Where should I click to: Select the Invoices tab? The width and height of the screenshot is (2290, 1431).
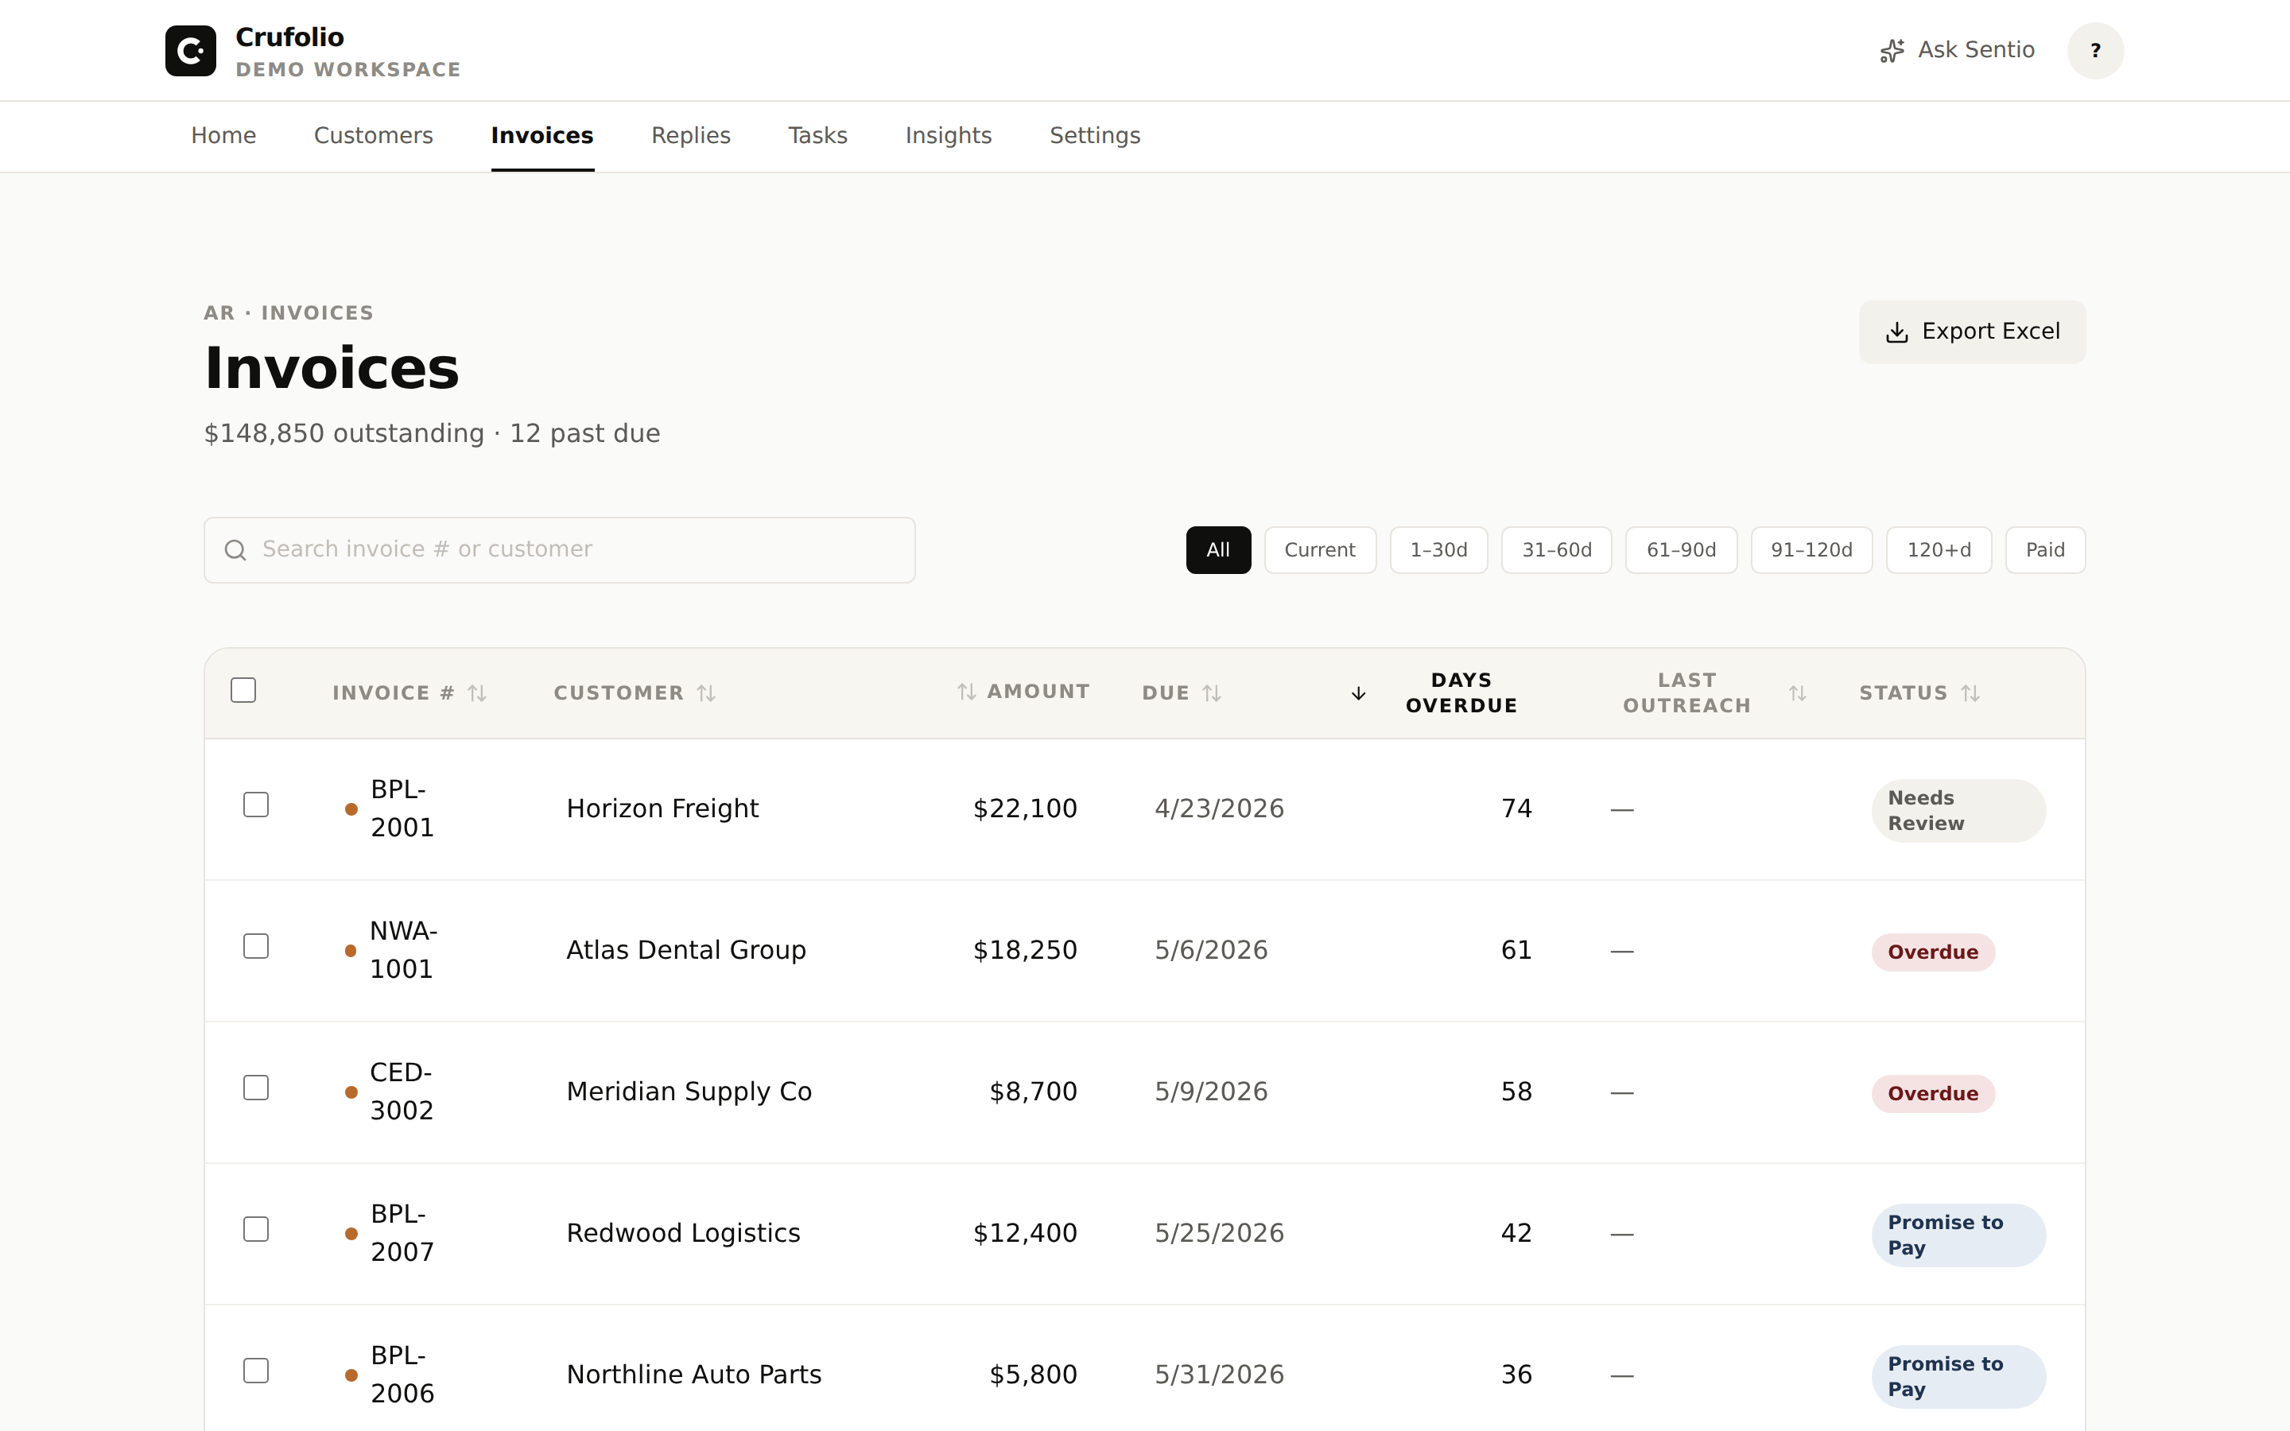pos(542,135)
